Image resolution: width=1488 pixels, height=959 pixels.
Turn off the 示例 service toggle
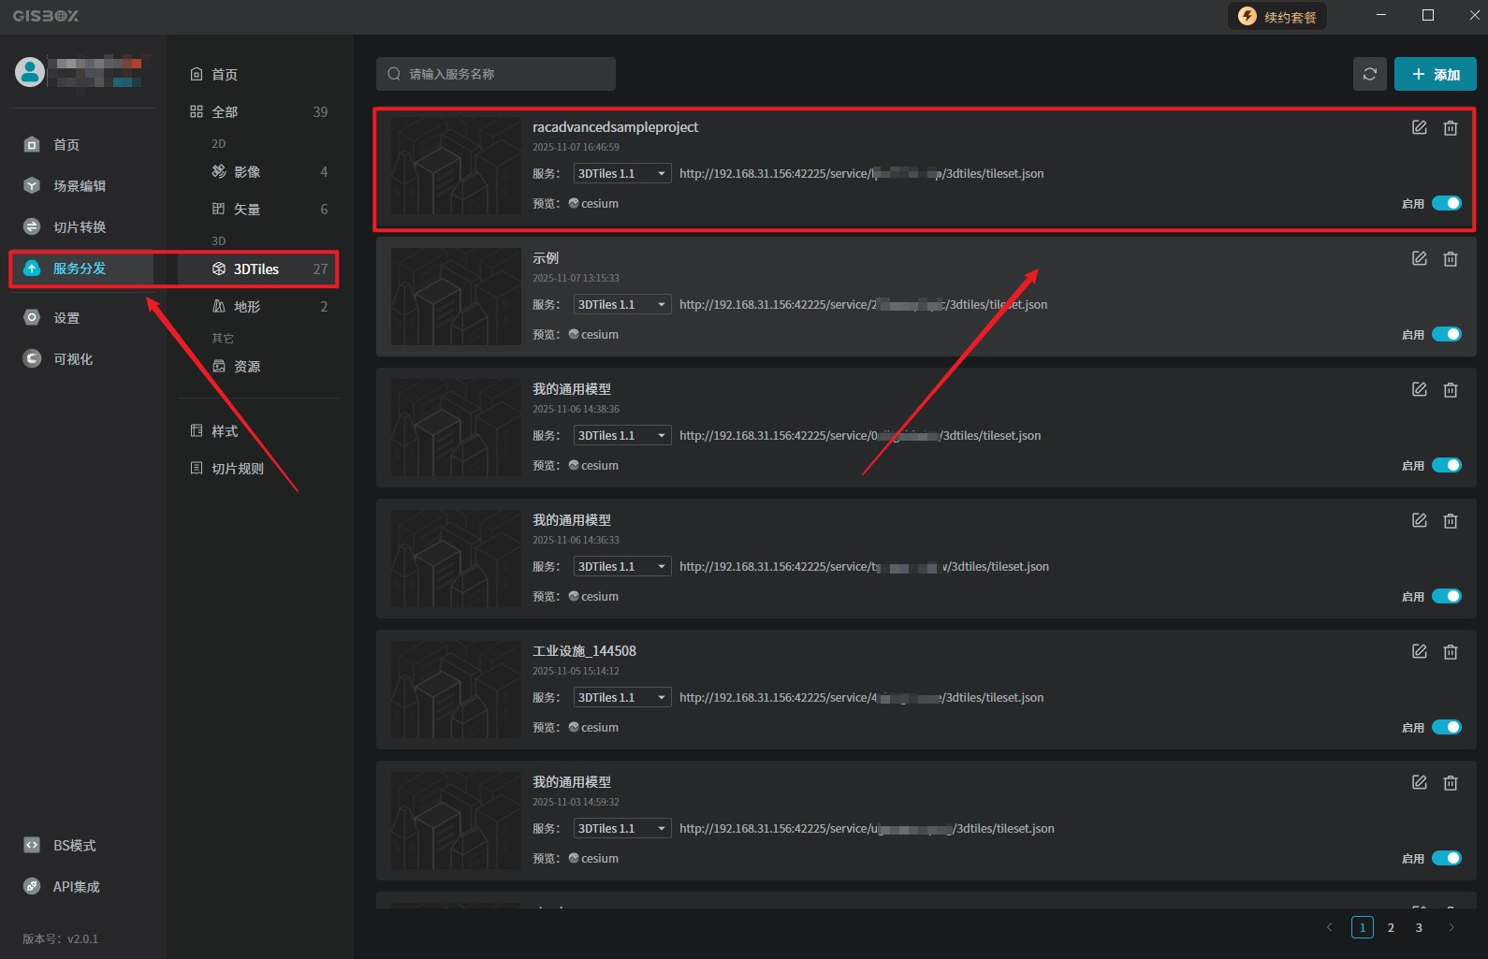[1446, 334]
